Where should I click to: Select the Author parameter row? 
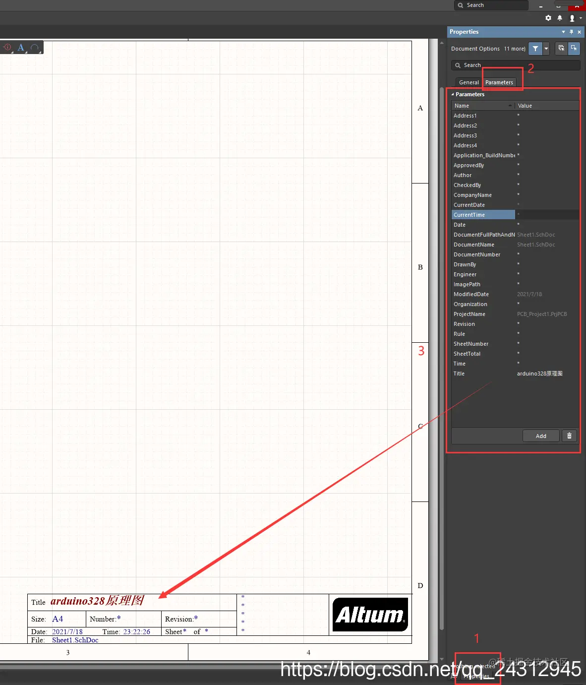[x=515, y=175]
